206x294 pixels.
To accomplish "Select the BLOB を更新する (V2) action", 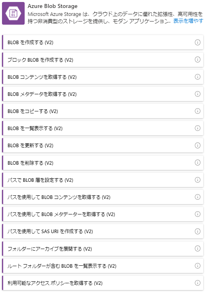I will [103, 146].
